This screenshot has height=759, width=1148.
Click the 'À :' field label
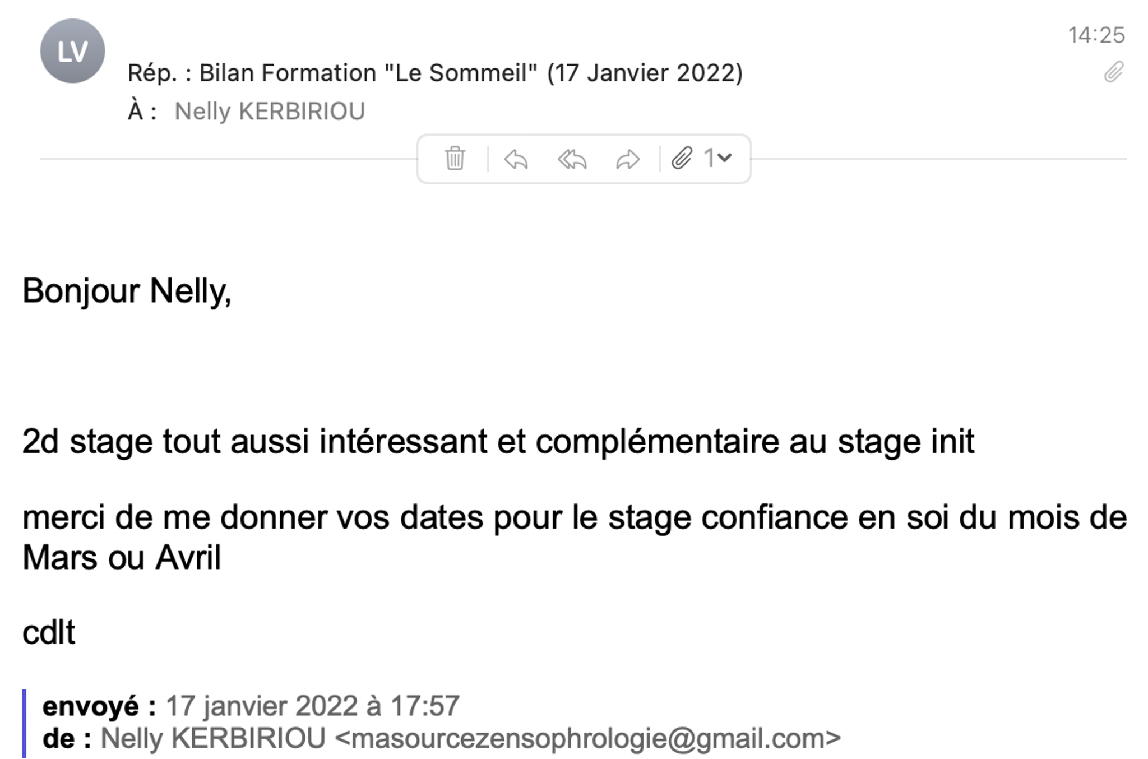(x=142, y=111)
